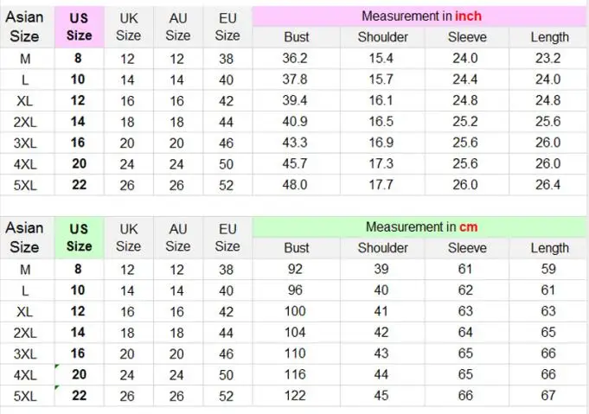Click the pink US Size header cell
This screenshot has width=589, height=414.
click(79, 26)
